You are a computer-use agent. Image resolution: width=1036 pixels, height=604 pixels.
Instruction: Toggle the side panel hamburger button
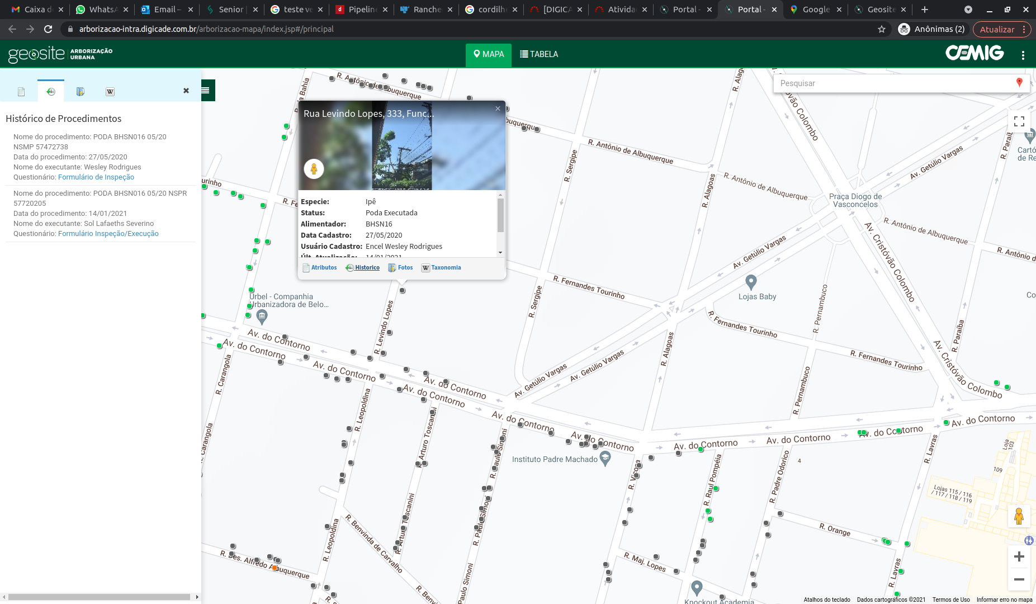[206, 90]
